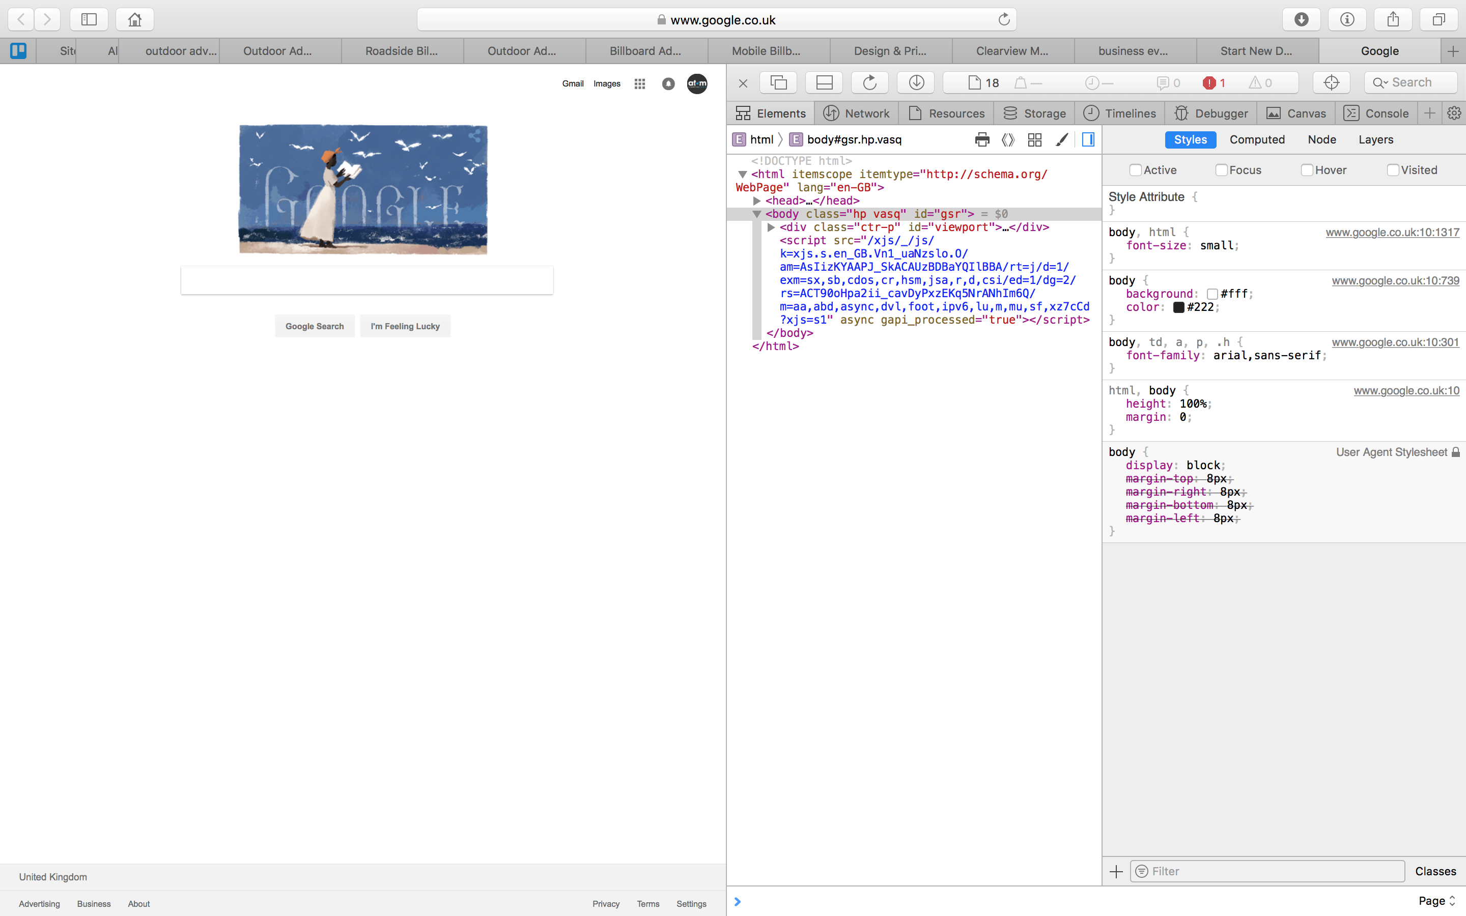Open www.google.co.uk:10:1317 source link
1466x916 pixels.
[x=1392, y=233]
